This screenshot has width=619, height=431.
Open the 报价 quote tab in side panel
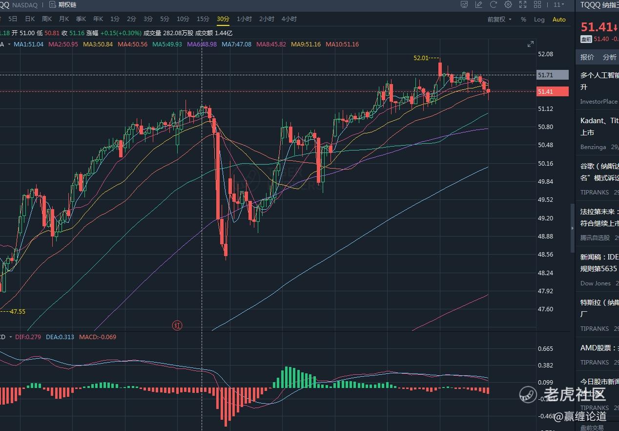tap(587, 57)
